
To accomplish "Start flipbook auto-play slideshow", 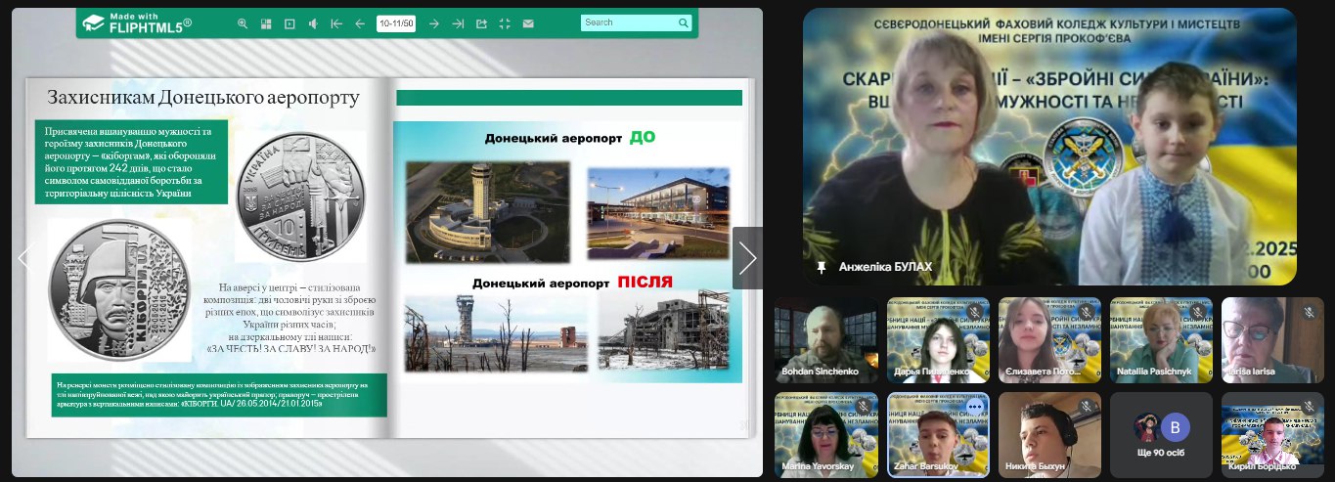I will click(x=289, y=23).
